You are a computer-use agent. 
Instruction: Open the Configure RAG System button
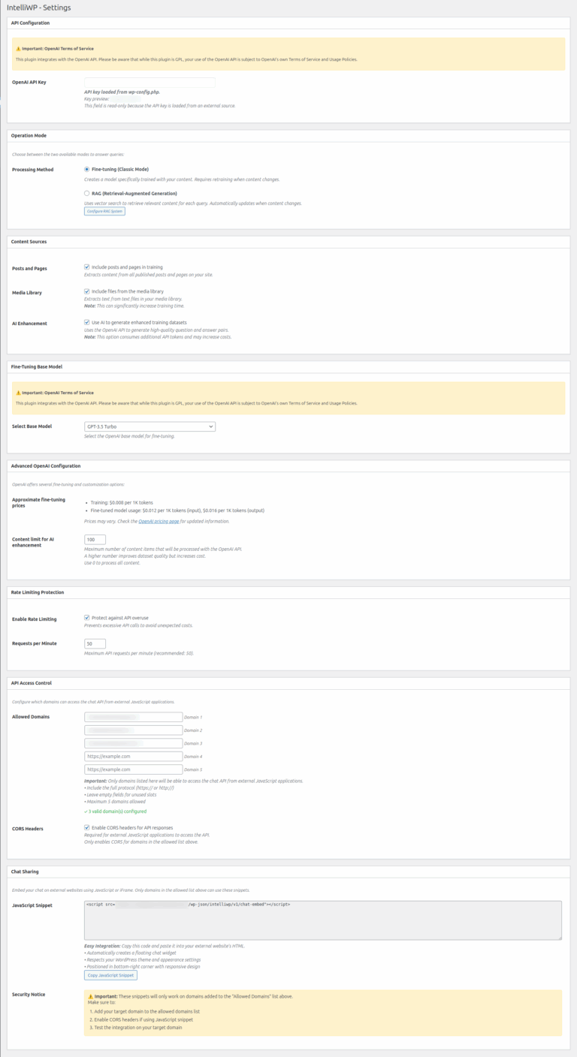(104, 211)
